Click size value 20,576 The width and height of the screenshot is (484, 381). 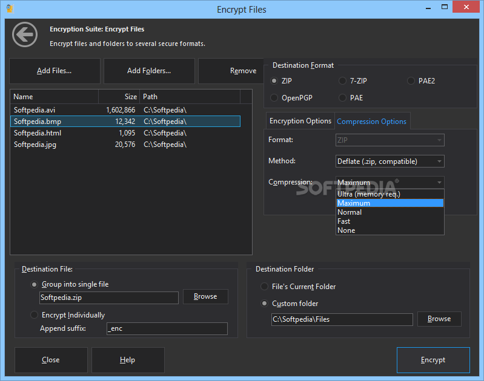(x=125, y=145)
